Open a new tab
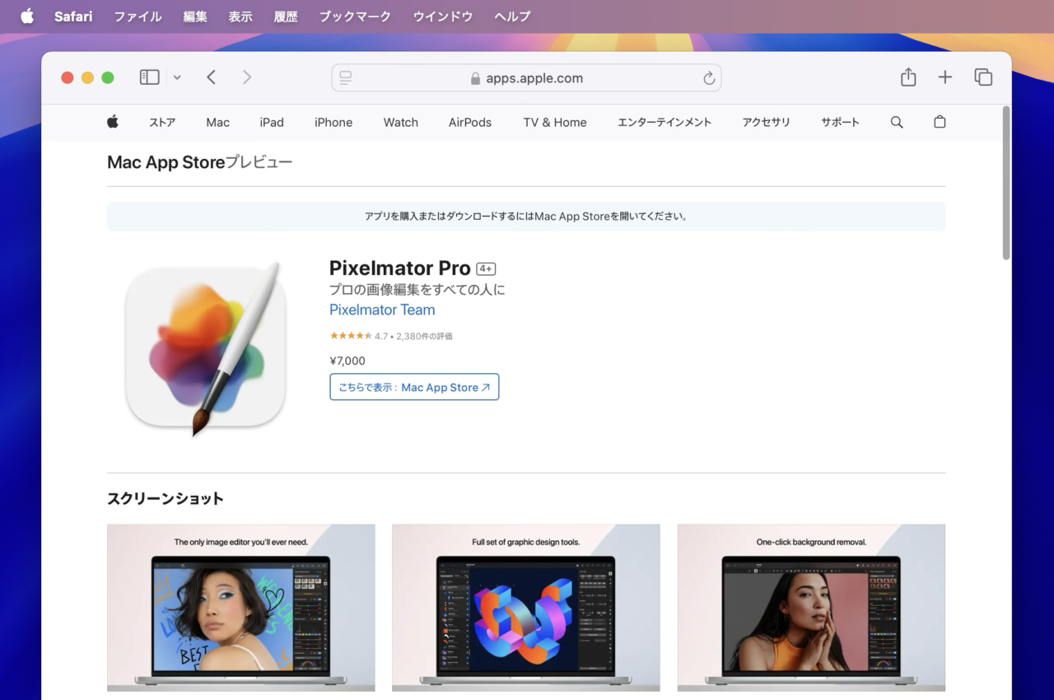This screenshot has width=1054, height=700. pyautogui.click(x=945, y=77)
